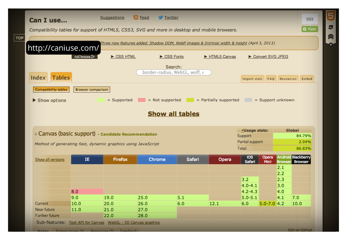Image resolution: width=347 pixels, height=250 pixels.
Task: Open Canvas (basic support) heading
Action: coord(67,133)
